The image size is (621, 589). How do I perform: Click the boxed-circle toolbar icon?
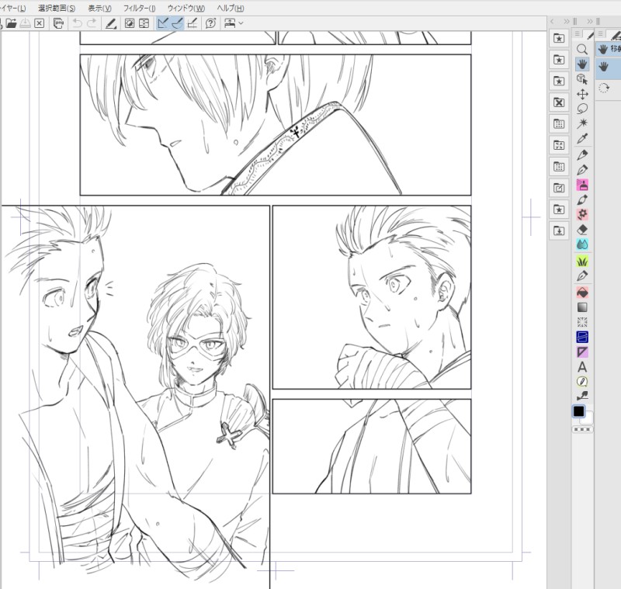[130, 23]
